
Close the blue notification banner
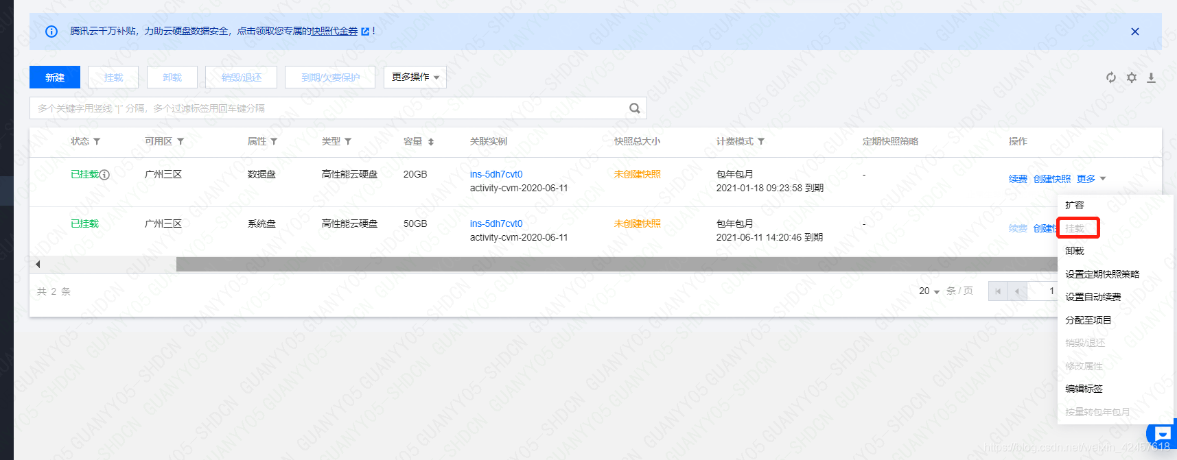(1135, 32)
